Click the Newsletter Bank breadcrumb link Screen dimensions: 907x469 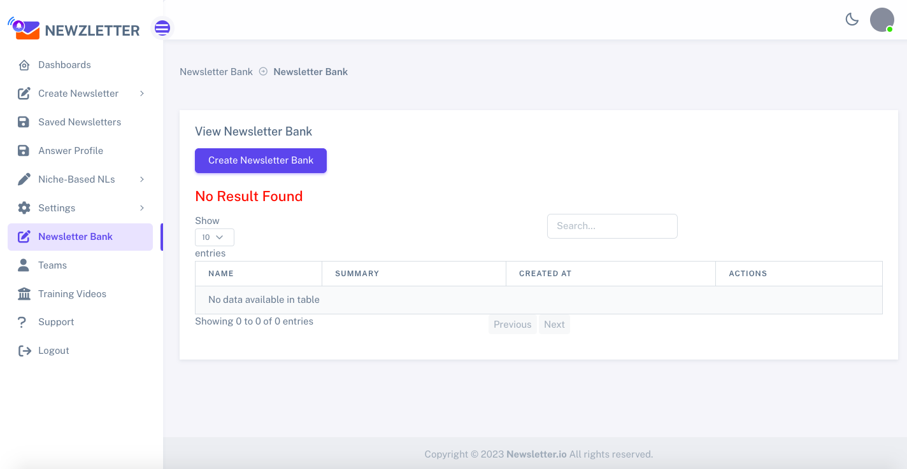(x=216, y=71)
